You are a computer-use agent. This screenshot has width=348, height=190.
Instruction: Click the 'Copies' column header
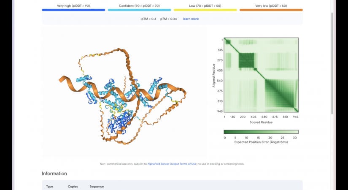point(73,187)
